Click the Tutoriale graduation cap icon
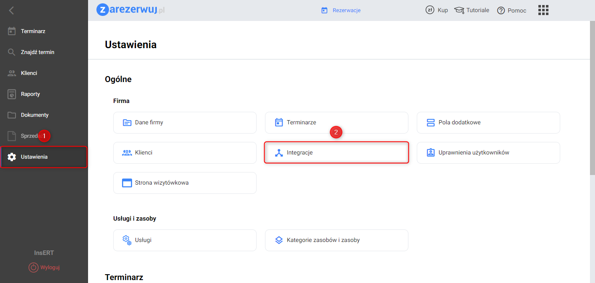Image resolution: width=595 pixels, height=283 pixels. [x=459, y=10]
